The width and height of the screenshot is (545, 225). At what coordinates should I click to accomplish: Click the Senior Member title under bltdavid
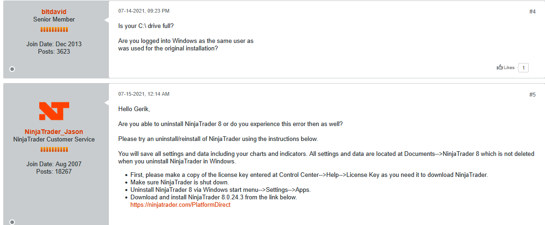click(x=54, y=19)
